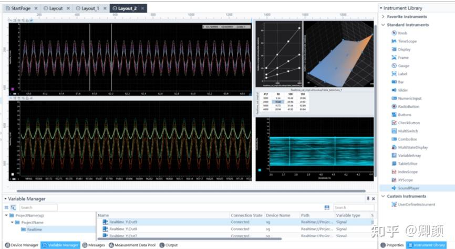The image size is (455, 249).
Task: Choose the Gauge instrument icon
Action: [394, 66]
